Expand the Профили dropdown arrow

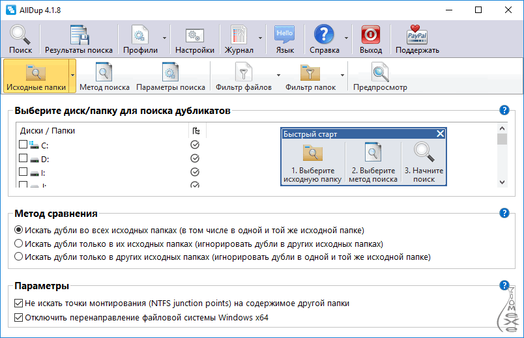[164, 38]
